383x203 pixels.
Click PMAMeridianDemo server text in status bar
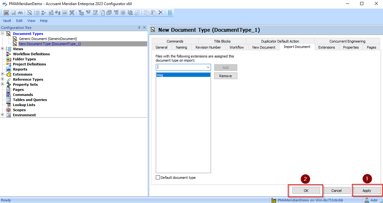pyautogui.click(x=310, y=200)
